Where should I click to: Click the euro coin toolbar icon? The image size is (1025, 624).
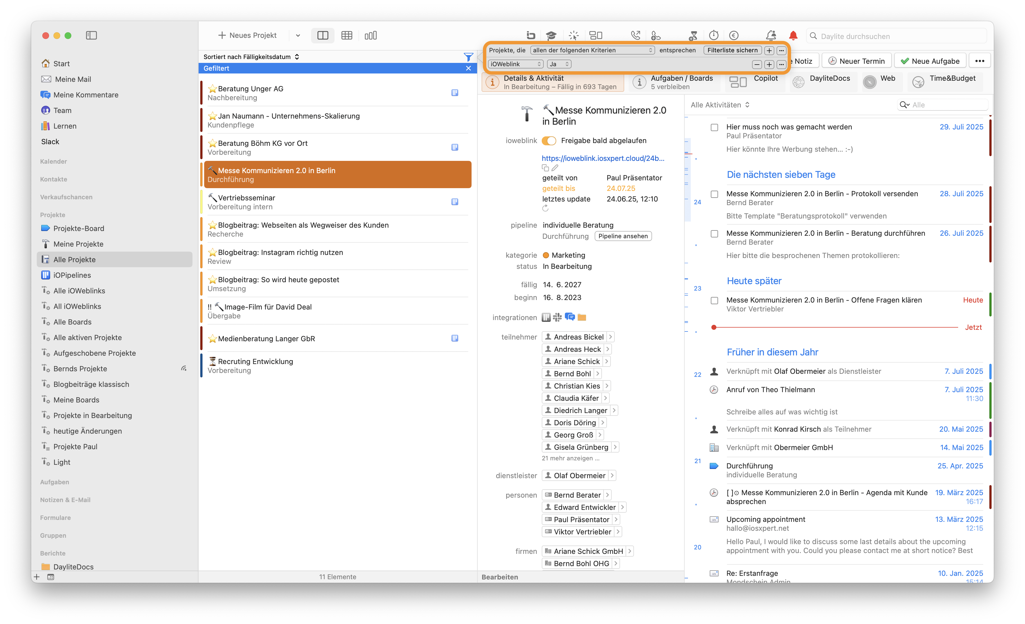(x=734, y=35)
